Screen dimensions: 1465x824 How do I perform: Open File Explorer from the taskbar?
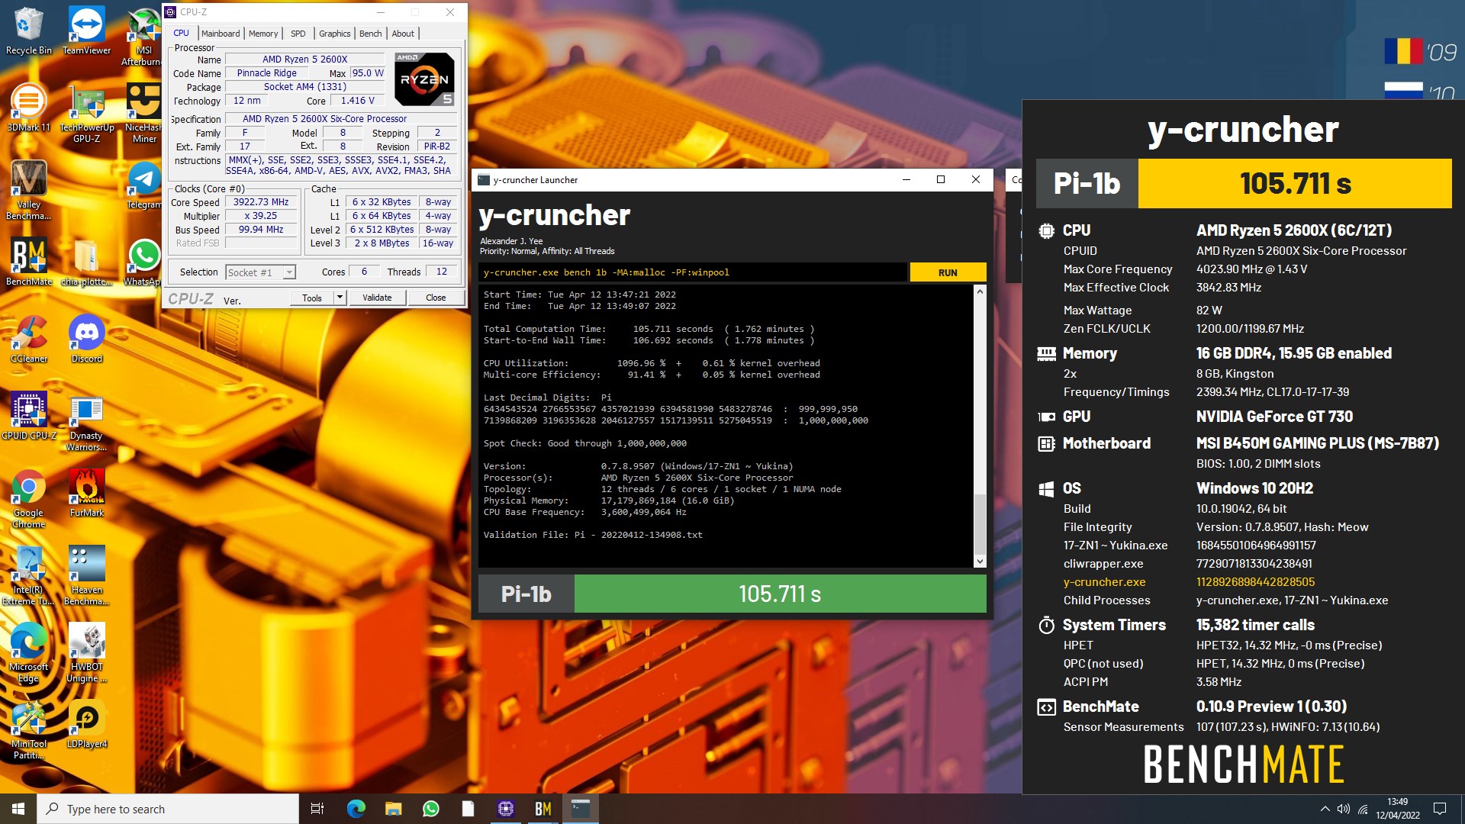tap(393, 809)
